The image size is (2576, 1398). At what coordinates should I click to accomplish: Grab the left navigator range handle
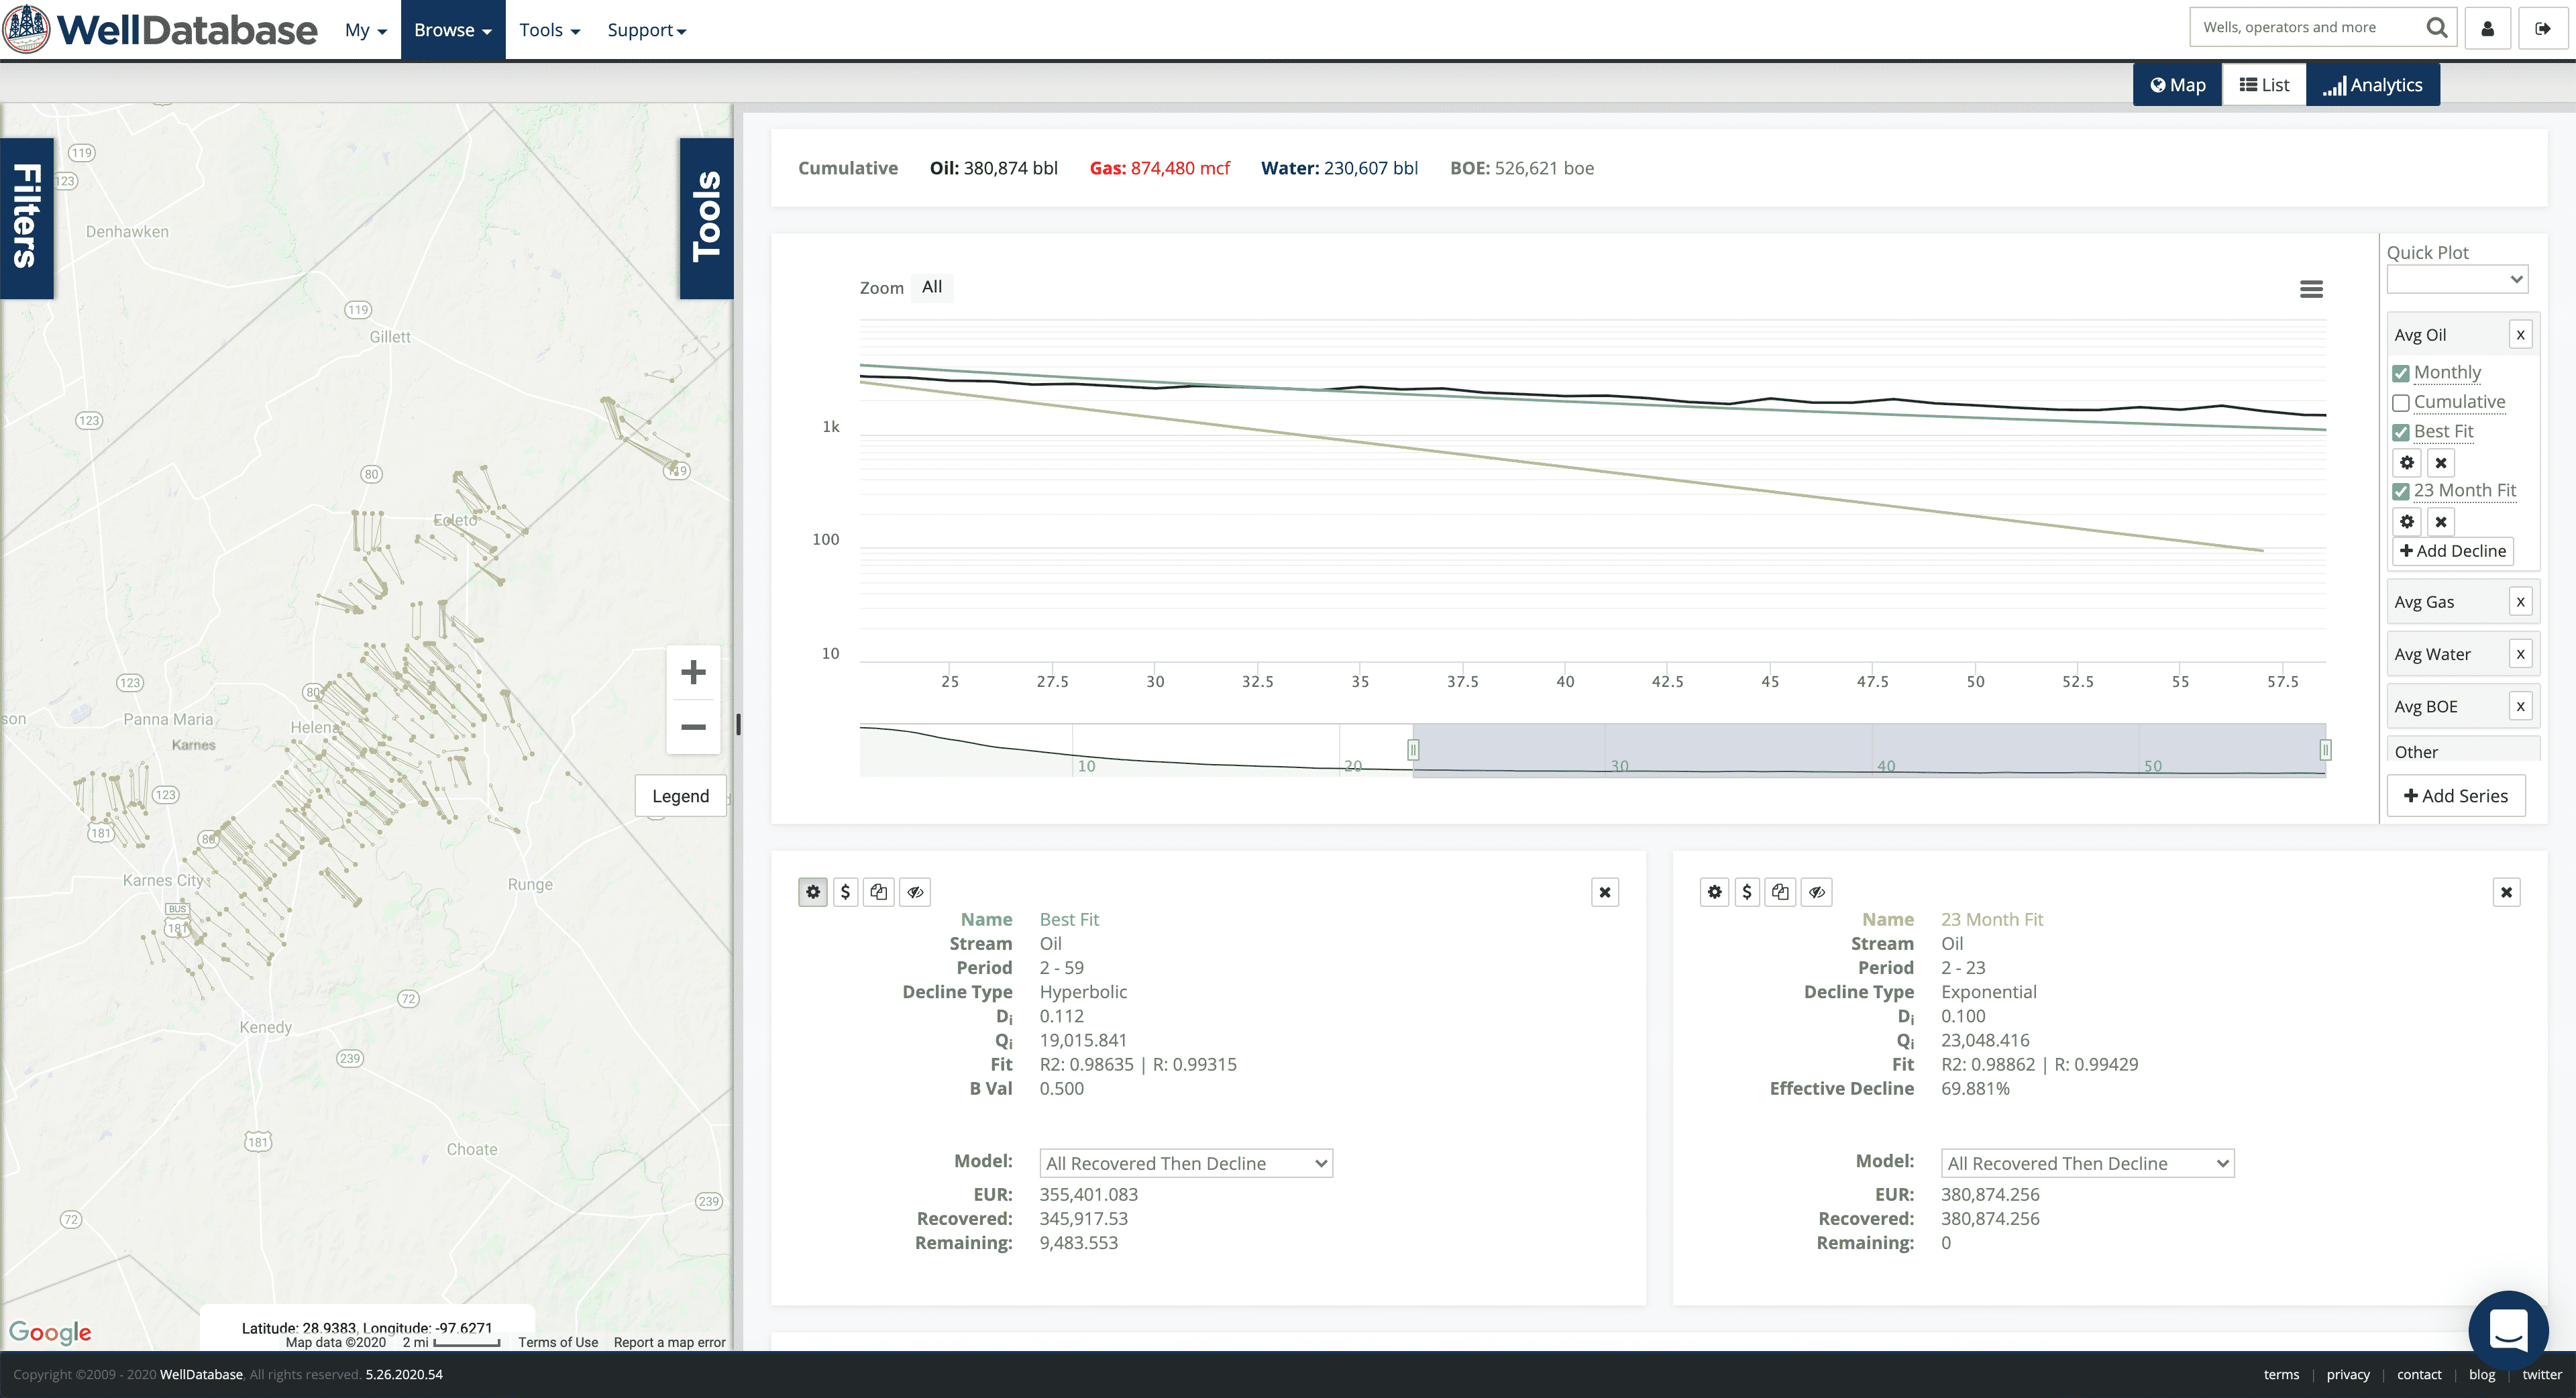click(1413, 749)
